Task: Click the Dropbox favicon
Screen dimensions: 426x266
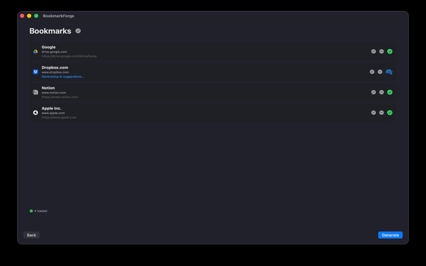Action: 35,71
